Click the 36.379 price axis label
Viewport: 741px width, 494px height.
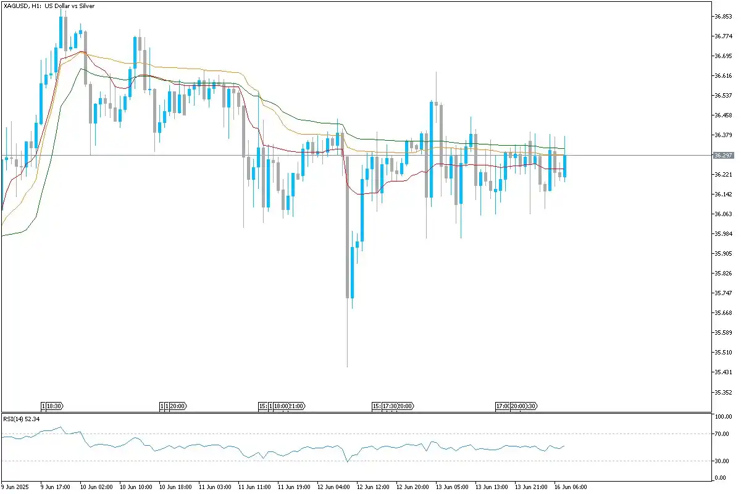(x=722, y=135)
